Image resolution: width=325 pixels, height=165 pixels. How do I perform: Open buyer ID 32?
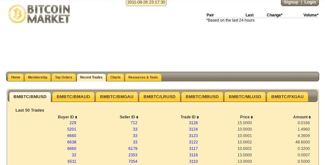point(74,155)
